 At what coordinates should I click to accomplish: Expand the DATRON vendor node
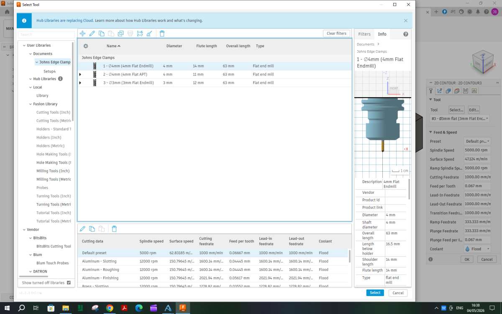pyautogui.click(x=30, y=271)
